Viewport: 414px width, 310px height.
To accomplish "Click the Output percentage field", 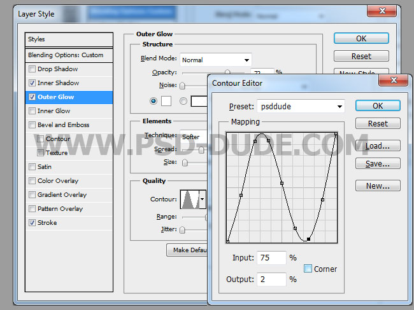I will 272,279.
